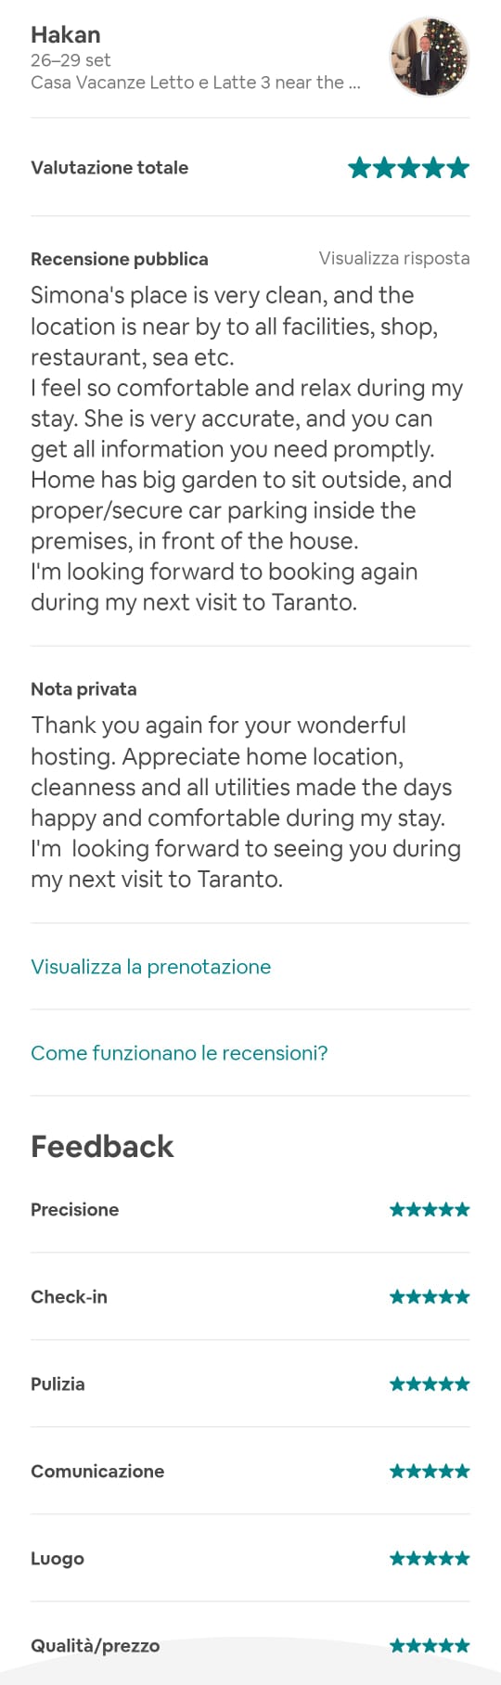
Task: Click the Check-in star rating
Action: tap(430, 1296)
